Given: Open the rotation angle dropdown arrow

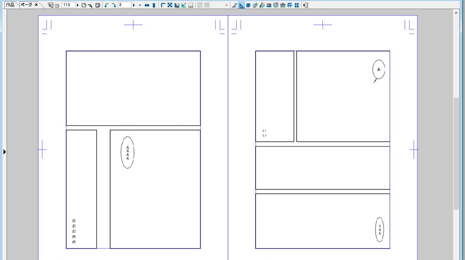Looking at the screenshot, I should click(134, 5).
